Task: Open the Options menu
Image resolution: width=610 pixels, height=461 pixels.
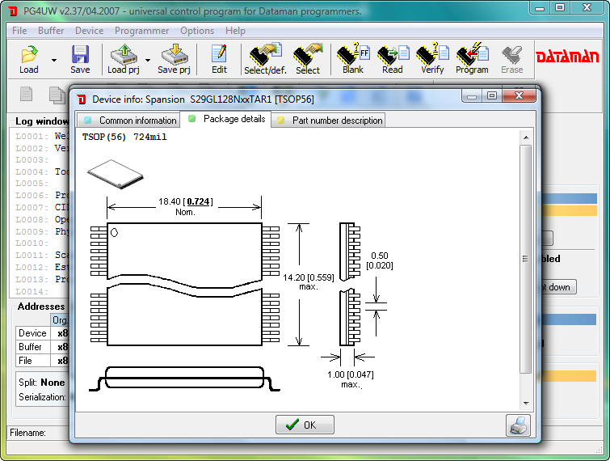Action: (197, 31)
